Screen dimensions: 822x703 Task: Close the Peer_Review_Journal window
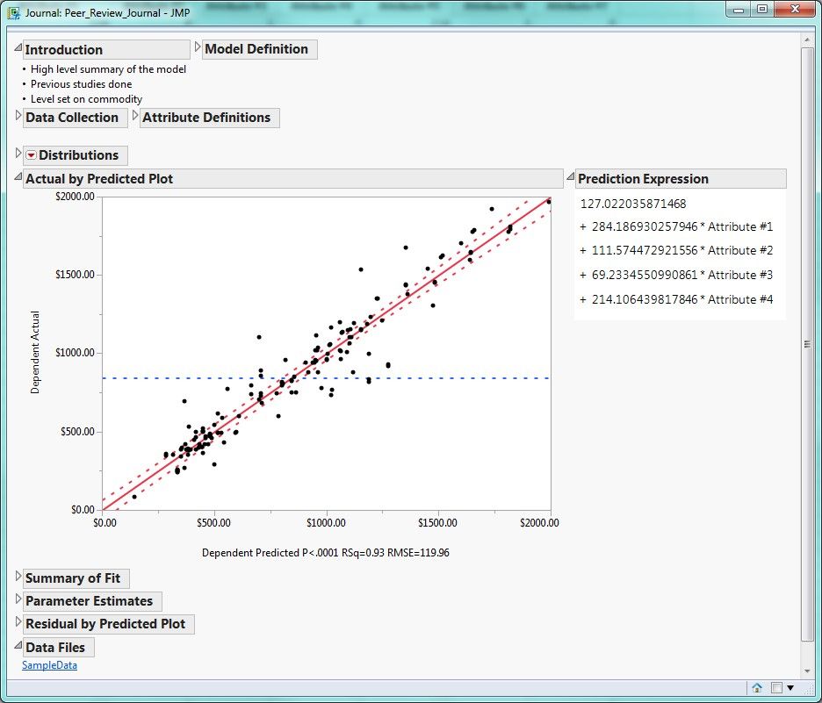coord(795,10)
